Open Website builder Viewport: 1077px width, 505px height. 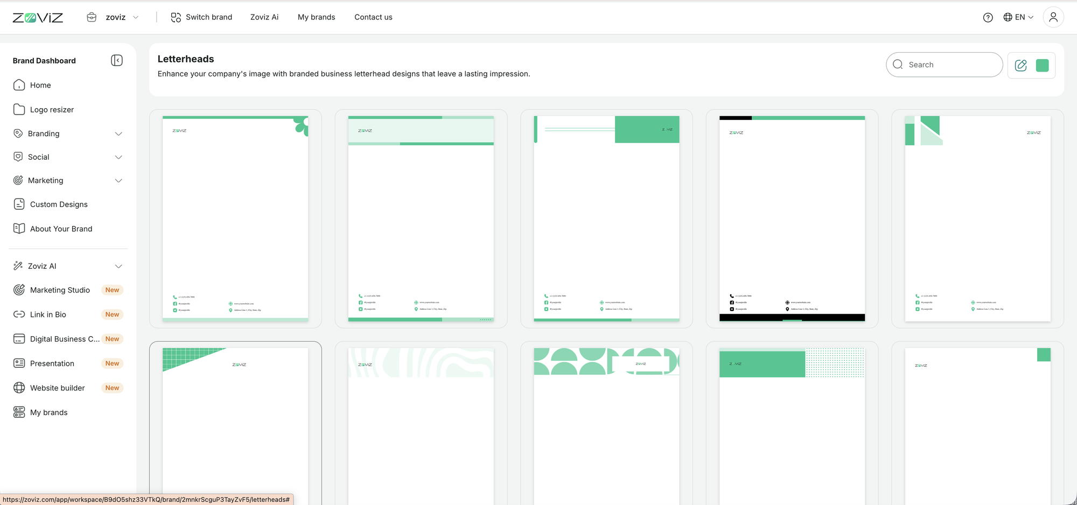[x=58, y=388]
